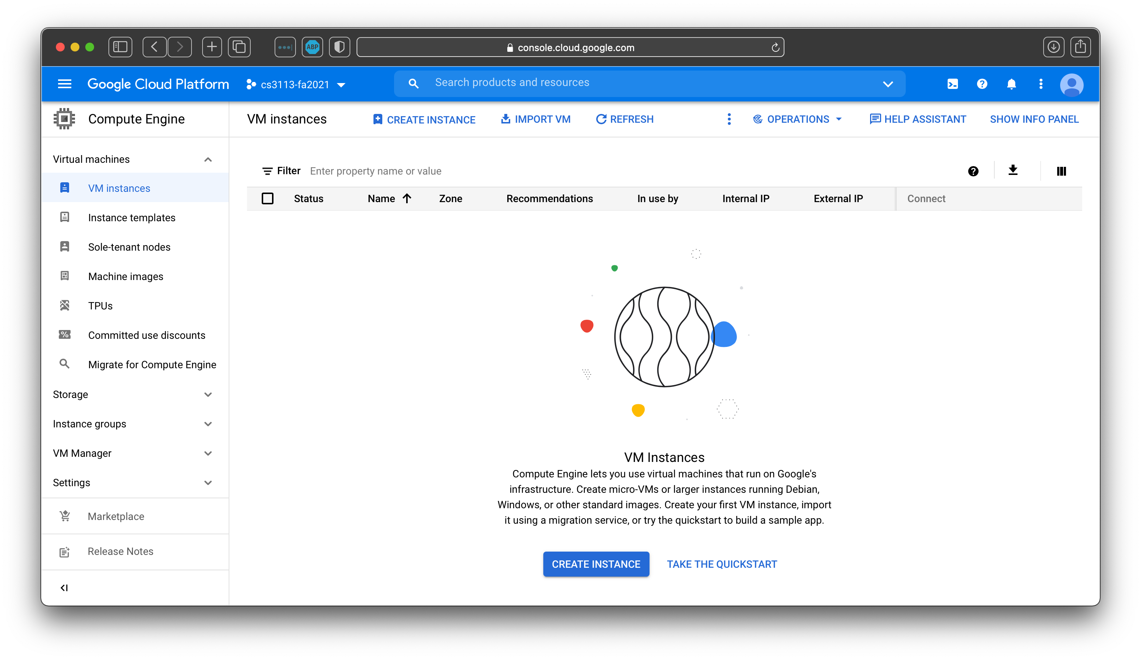Show Safari tab overview
The image size is (1141, 660).
pos(239,47)
